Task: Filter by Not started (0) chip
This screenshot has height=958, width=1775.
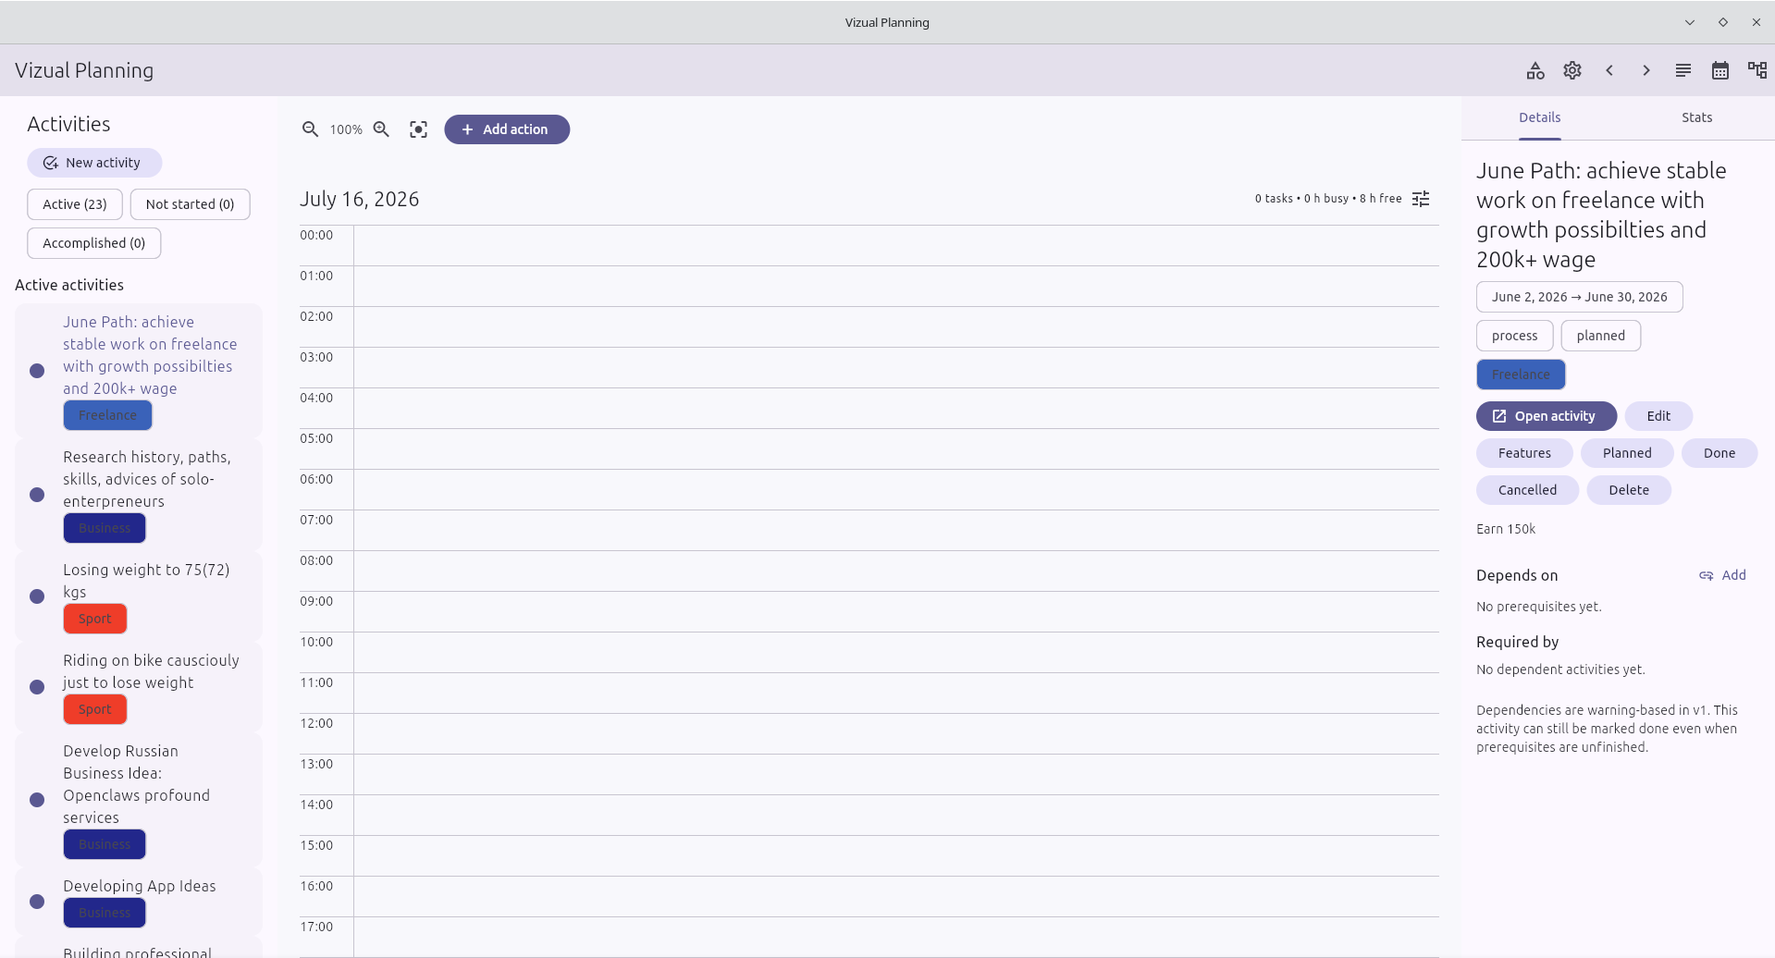Action: tap(191, 204)
